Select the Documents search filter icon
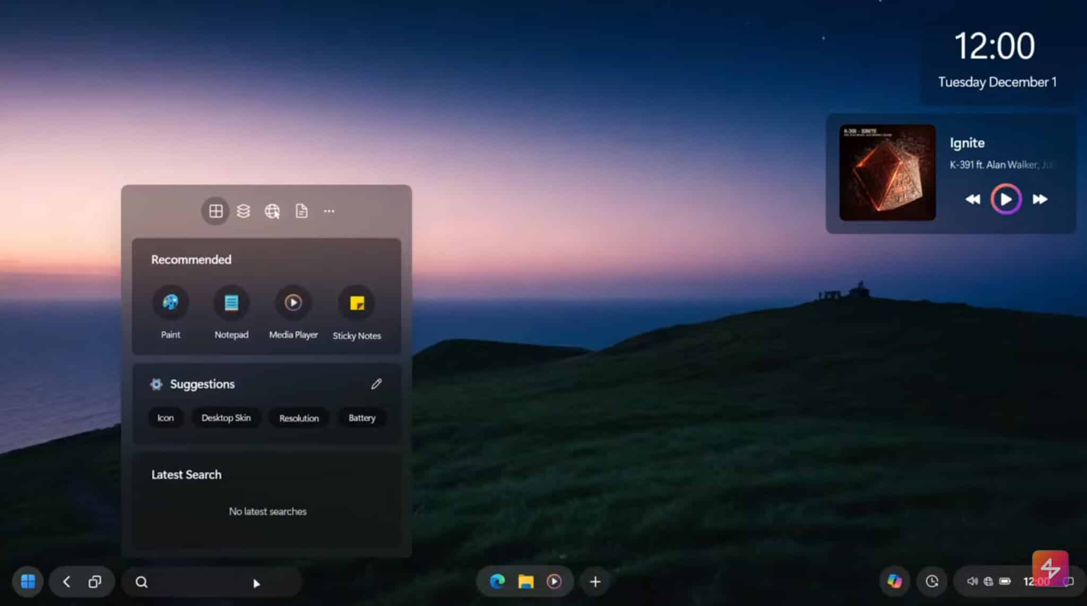1087x606 pixels. [301, 211]
